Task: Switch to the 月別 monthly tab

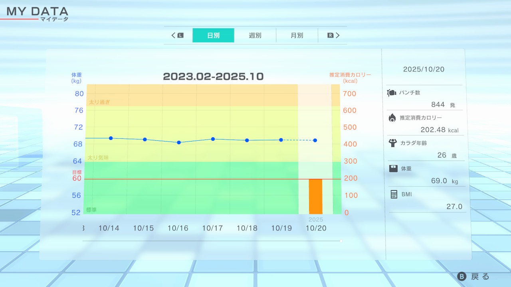Action: 297,35
